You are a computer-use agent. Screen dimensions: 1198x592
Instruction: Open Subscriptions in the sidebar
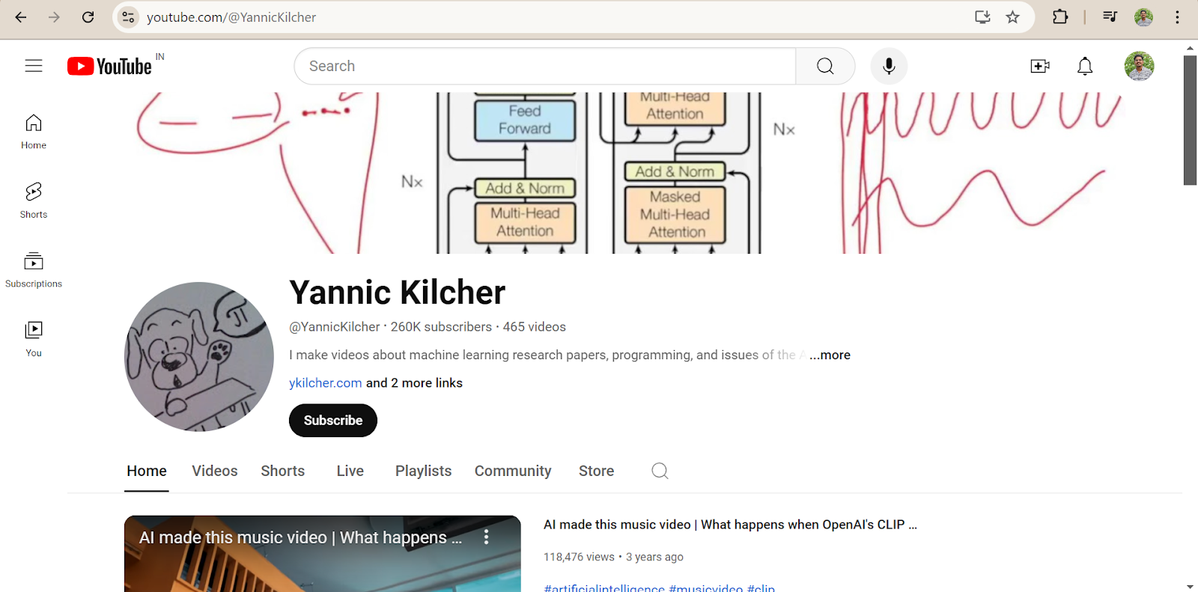click(x=34, y=270)
